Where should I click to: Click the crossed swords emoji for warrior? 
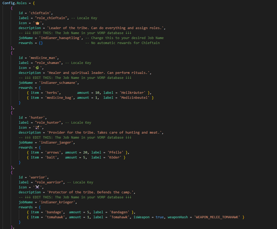(x=37, y=187)
